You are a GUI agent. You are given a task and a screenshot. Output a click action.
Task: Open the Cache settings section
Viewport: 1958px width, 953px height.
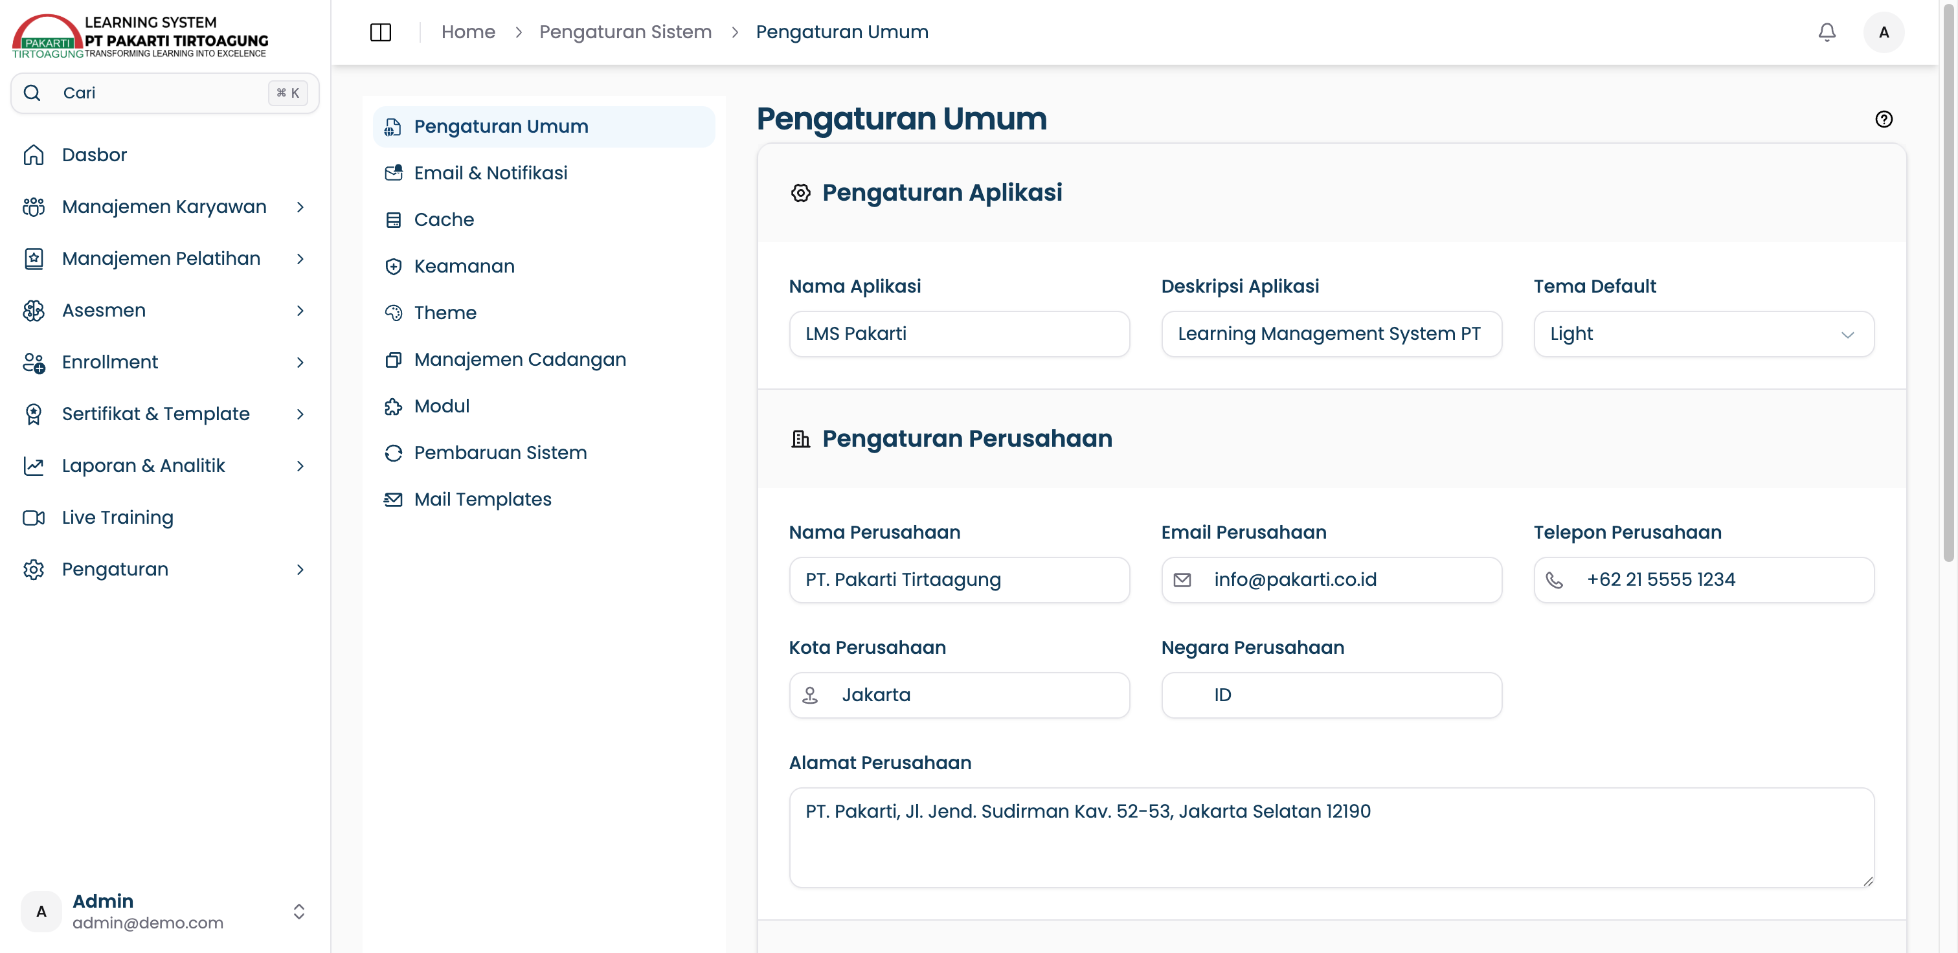[x=543, y=219]
